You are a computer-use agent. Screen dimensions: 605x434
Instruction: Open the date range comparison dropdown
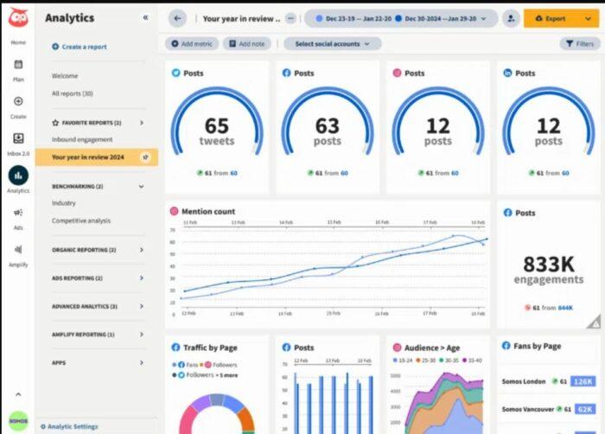(401, 18)
